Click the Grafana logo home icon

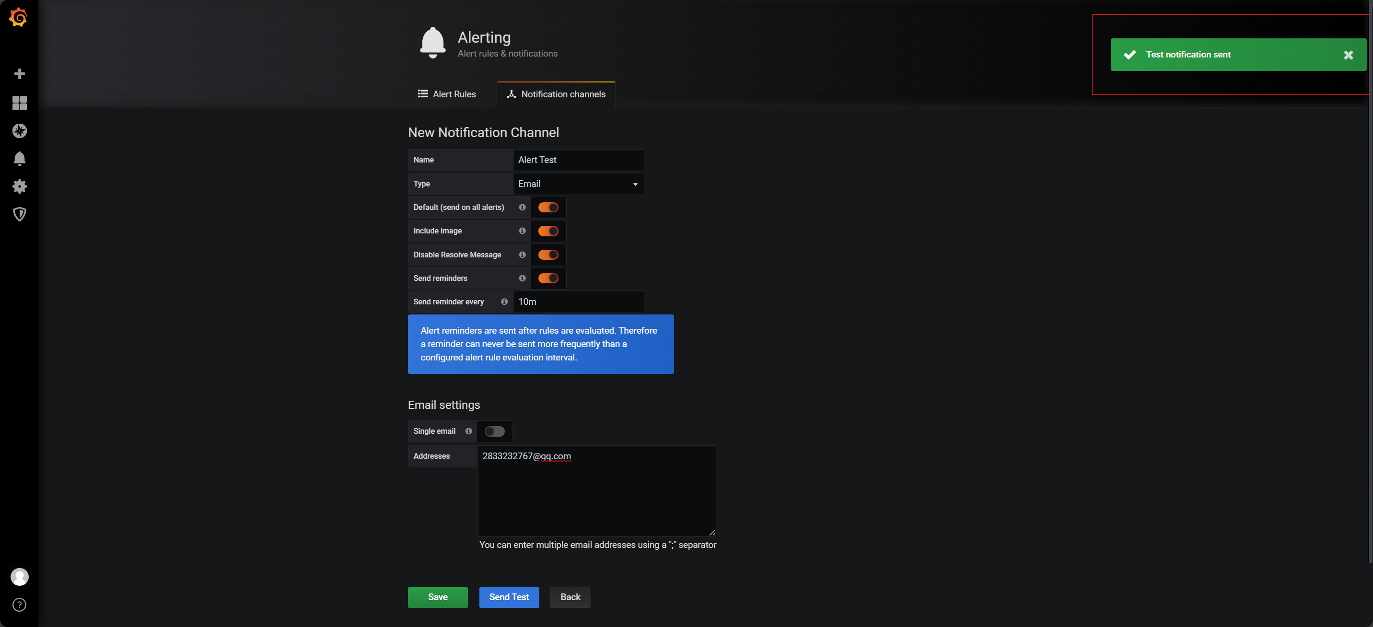click(19, 18)
